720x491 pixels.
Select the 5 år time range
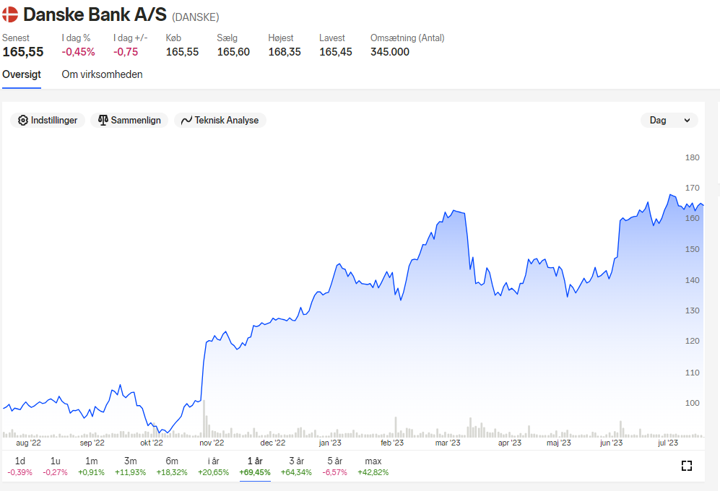(335, 466)
